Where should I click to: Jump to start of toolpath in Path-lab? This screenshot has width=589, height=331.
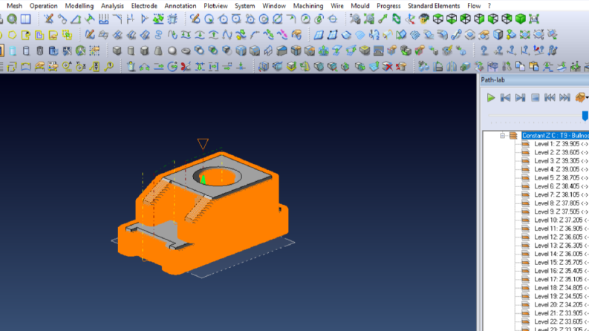point(550,97)
